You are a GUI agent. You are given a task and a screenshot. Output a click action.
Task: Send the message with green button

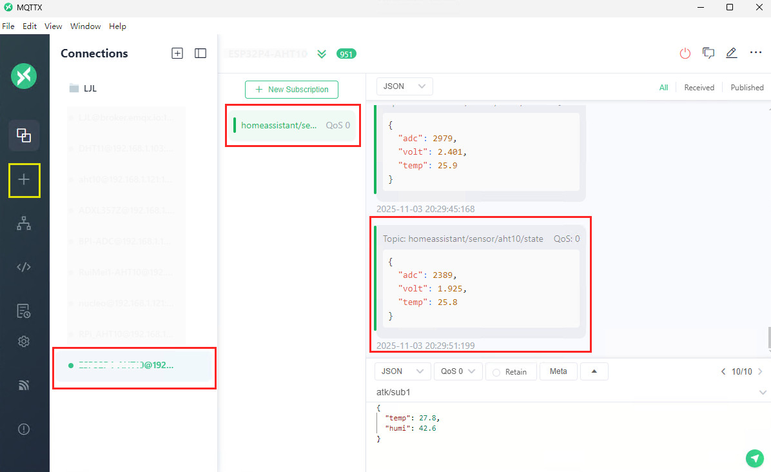click(755, 458)
